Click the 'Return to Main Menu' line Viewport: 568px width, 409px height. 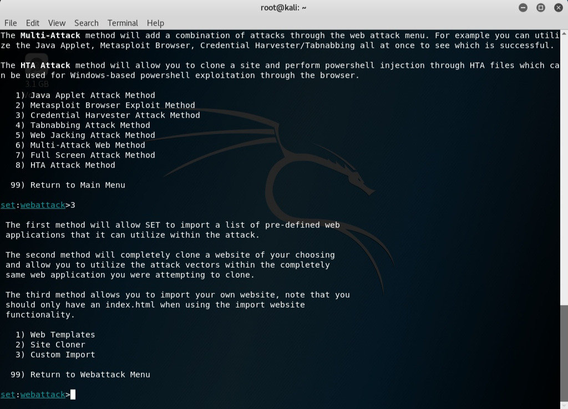pyautogui.click(x=68, y=185)
